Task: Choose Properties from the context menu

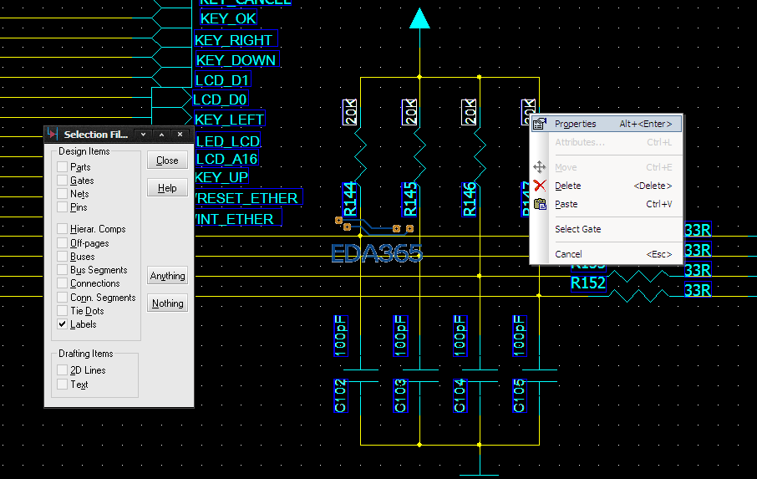Action: point(607,124)
